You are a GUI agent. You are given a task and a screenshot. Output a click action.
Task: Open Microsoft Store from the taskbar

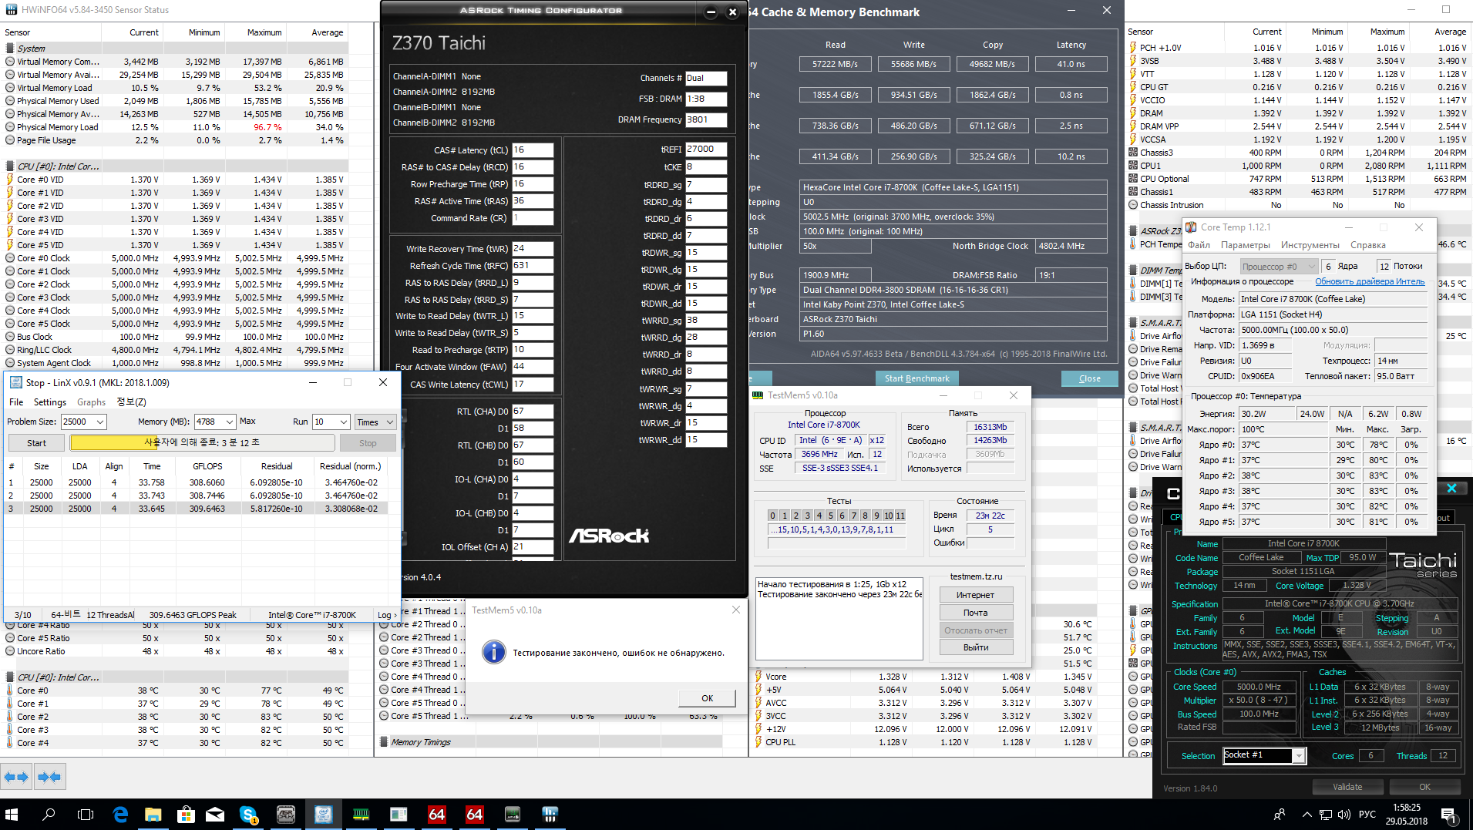(185, 815)
